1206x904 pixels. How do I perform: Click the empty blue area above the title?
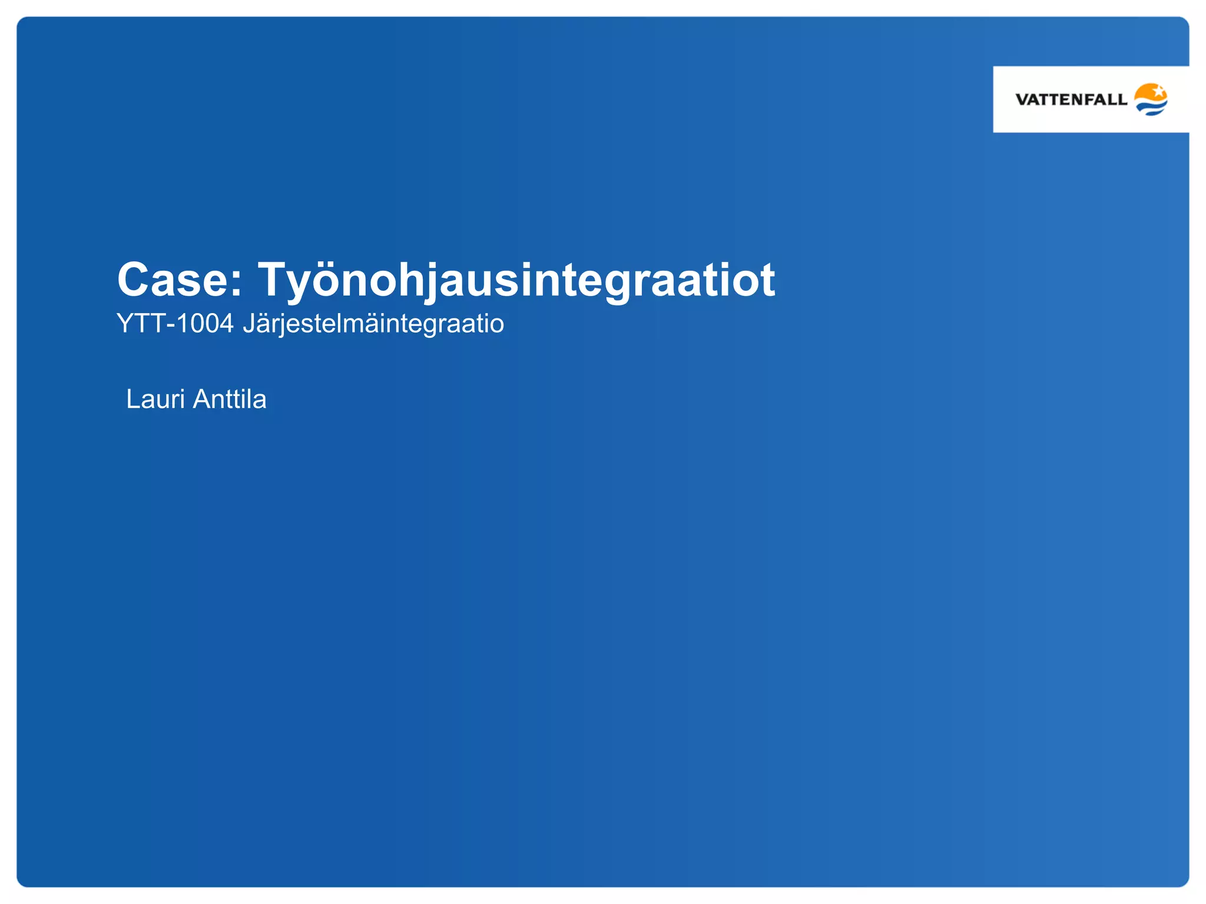pos(412,147)
